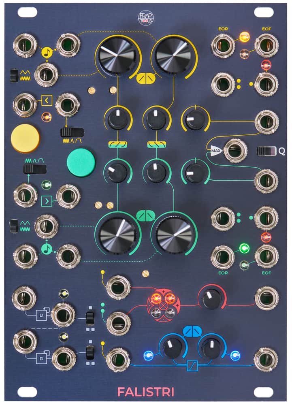Click orange LED under yellow arrow box
The height and width of the screenshot is (405, 292).
tap(47, 117)
